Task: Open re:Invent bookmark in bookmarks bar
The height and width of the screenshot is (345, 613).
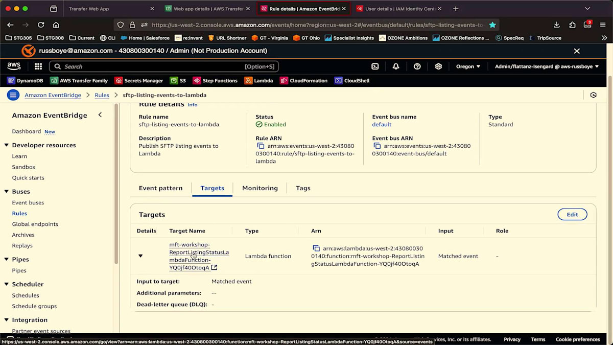Action: [188, 38]
